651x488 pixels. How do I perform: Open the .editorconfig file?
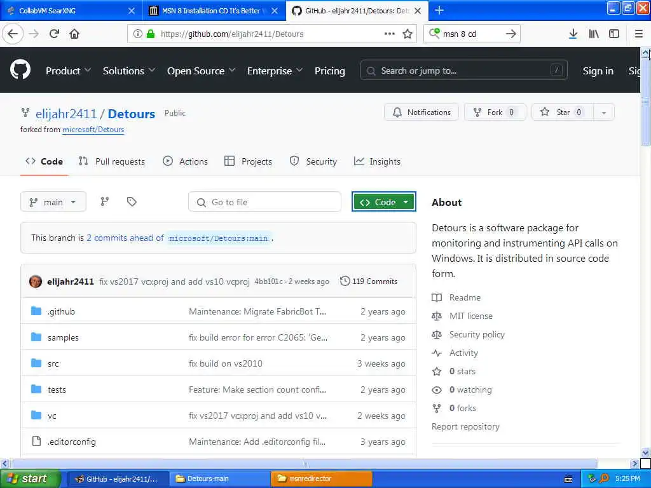pos(71,442)
